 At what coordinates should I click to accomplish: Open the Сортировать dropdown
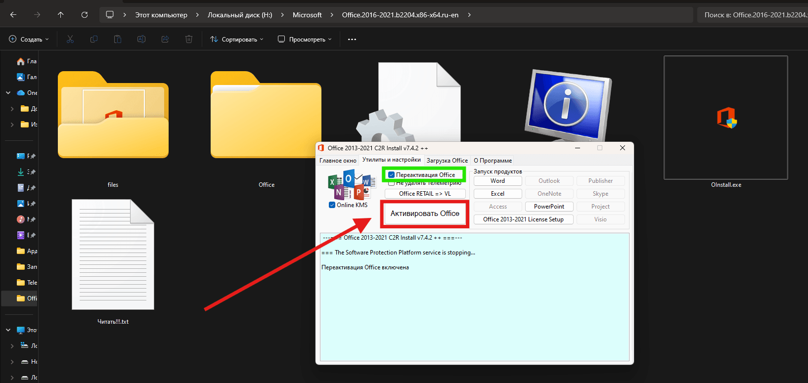tap(237, 39)
